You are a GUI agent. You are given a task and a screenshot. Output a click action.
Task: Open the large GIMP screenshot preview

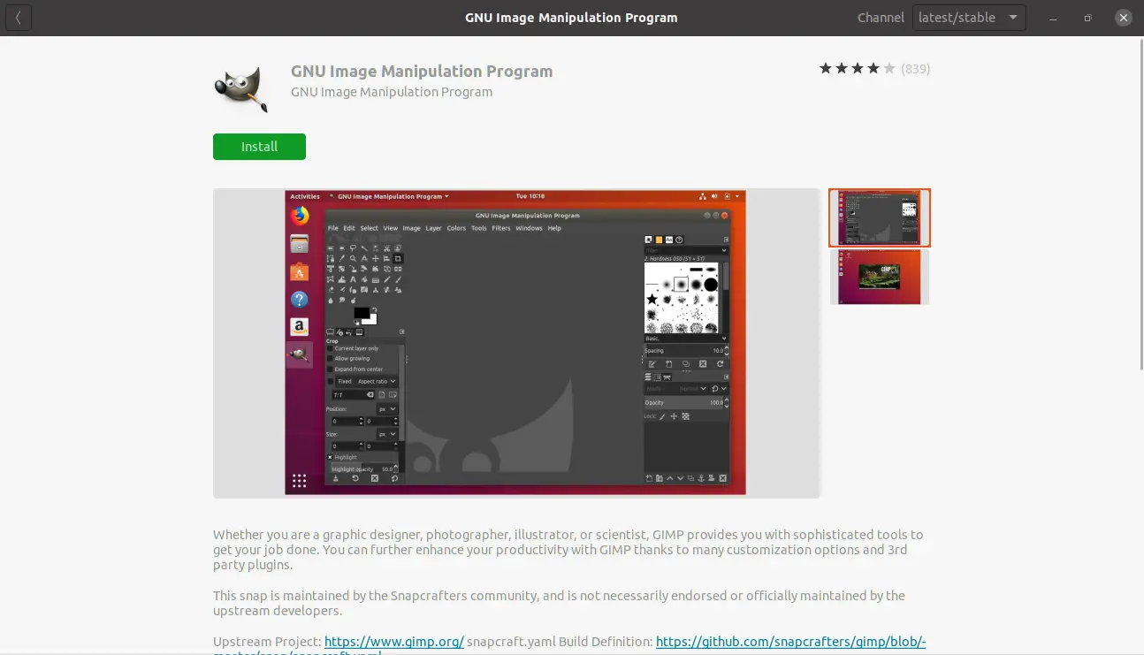pyautogui.click(x=516, y=343)
